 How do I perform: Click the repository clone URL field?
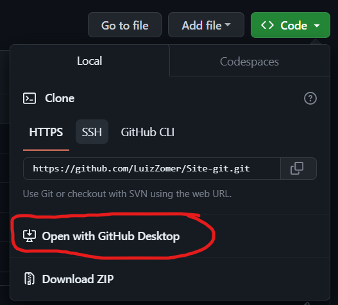[152, 169]
